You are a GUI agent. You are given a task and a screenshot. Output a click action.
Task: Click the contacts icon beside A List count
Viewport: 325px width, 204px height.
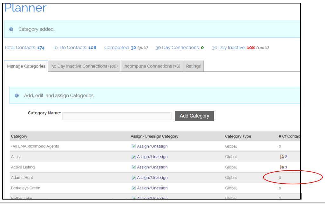click(x=282, y=157)
